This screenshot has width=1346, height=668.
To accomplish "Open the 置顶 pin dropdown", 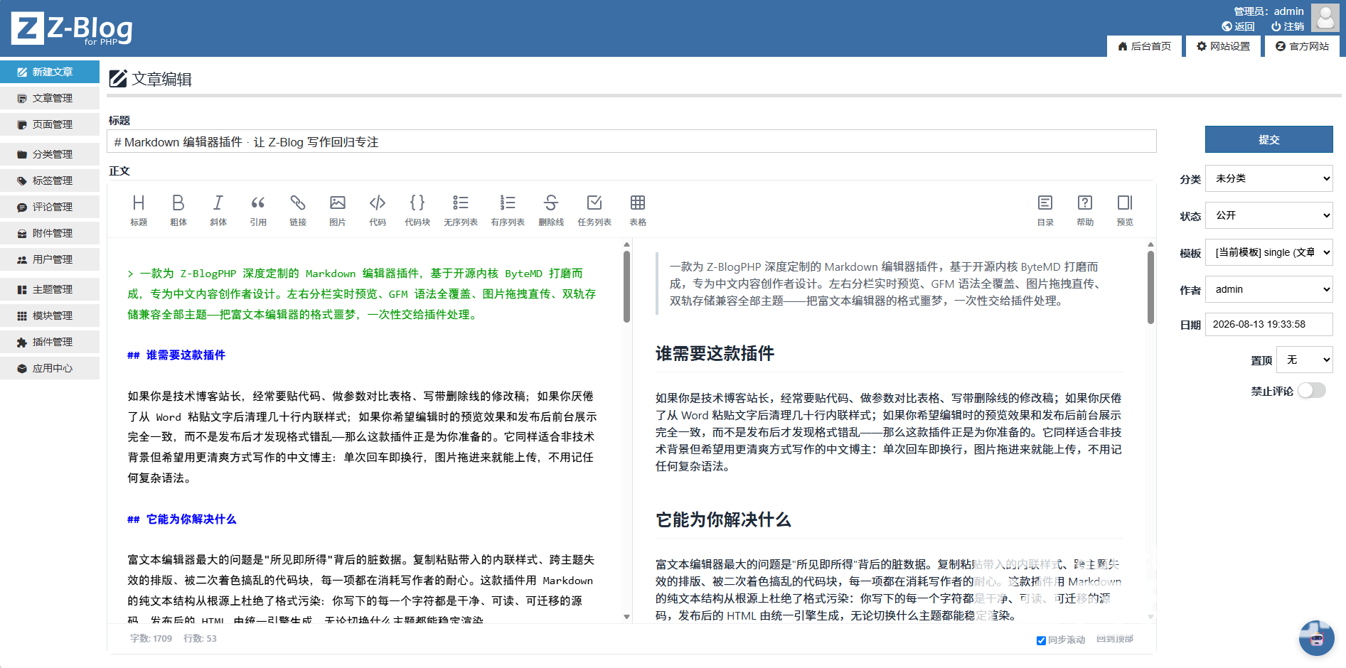I will tap(1305, 360).
